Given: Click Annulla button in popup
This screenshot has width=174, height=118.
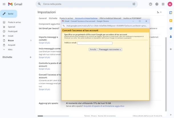Looking at the screenshot, I should 93,49.
